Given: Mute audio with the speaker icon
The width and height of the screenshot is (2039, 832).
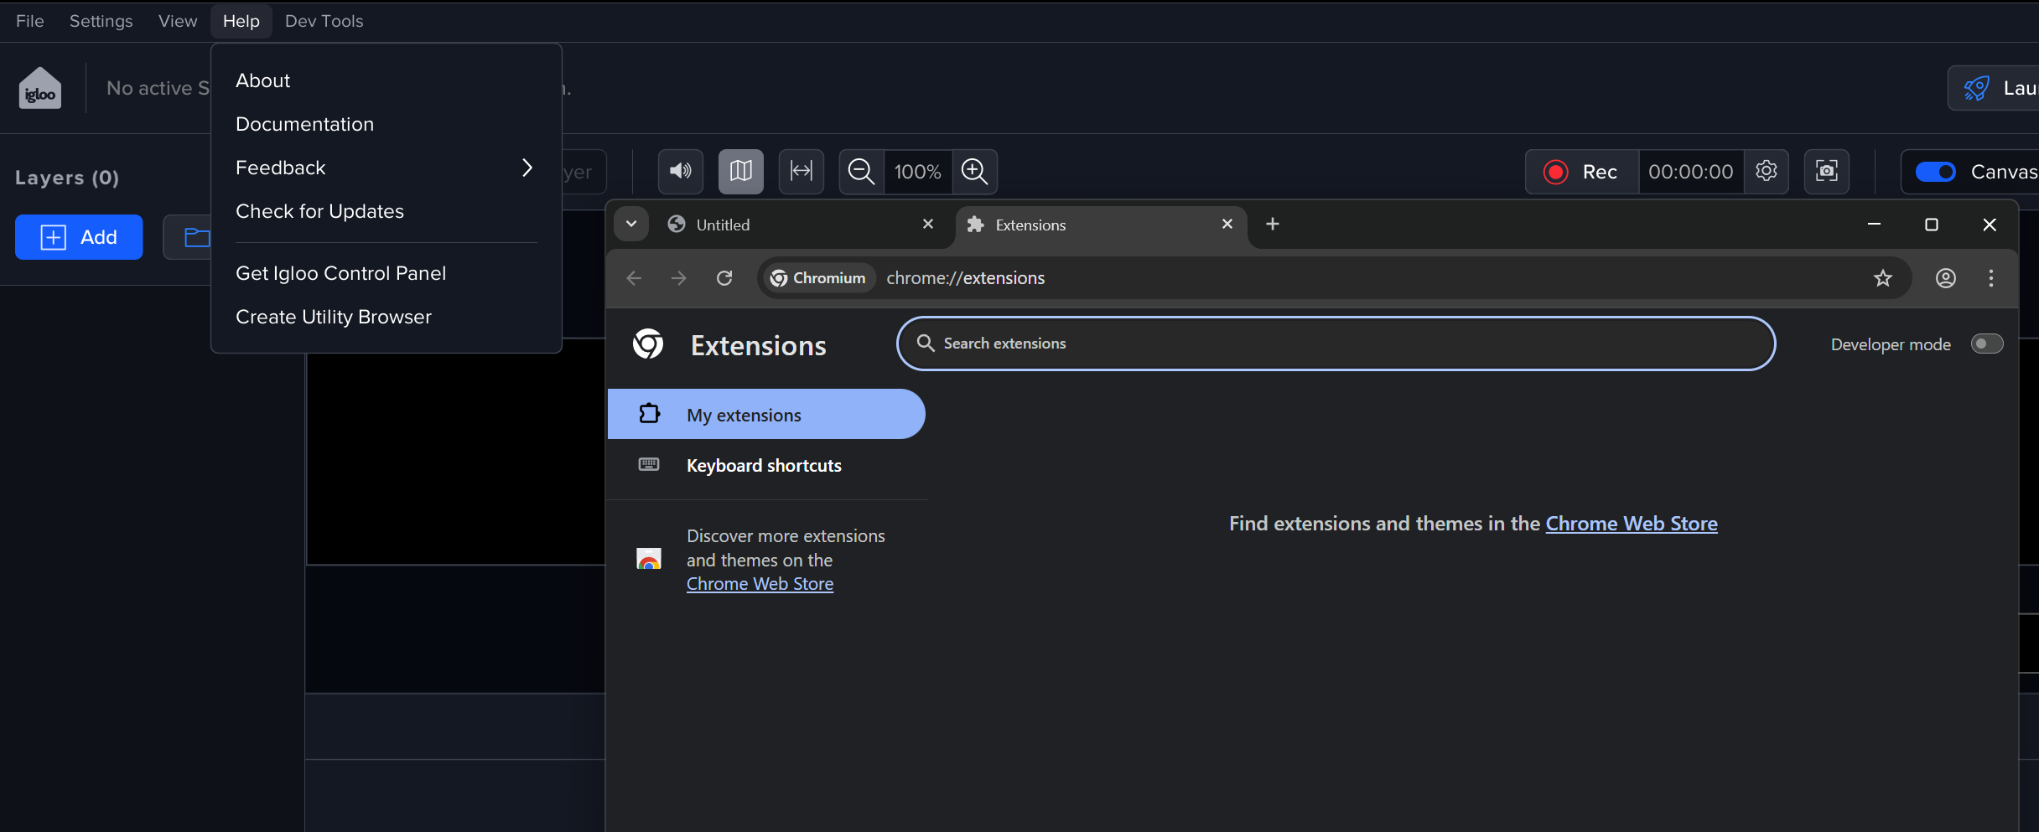Looking at the screenshot, I should pos(680,172).
